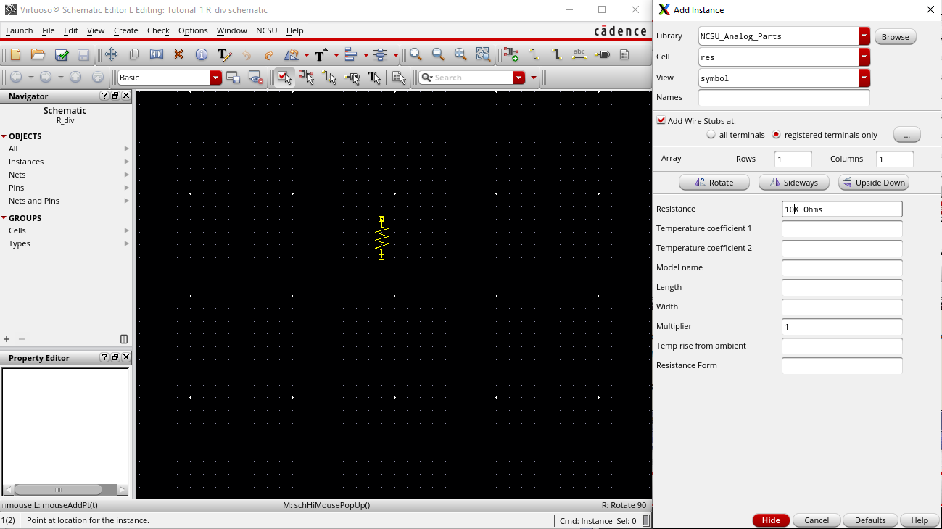Toggle the Add Wire Stubs checkbox

coord(661,121)
